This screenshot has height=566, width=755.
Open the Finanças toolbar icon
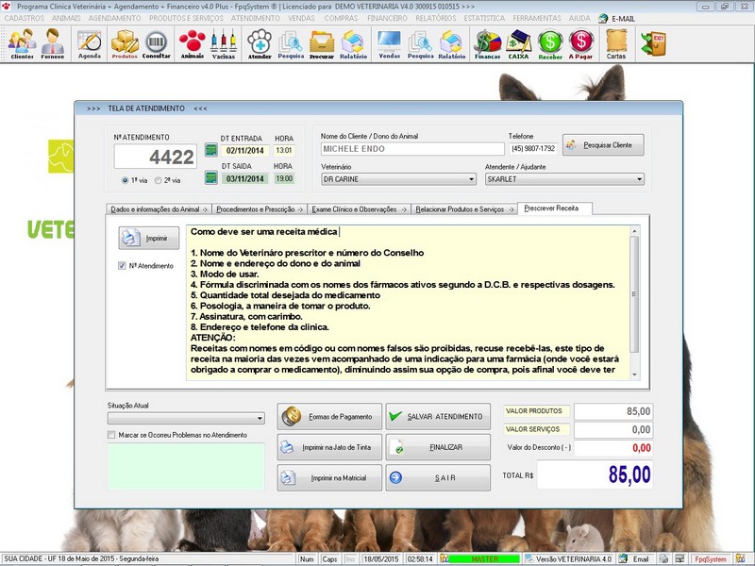coord(487,43)
